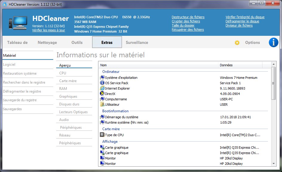Click the Nom column header
The image size is (282, 172).
coord(158,65)
